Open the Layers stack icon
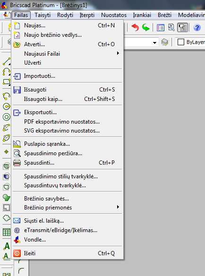The image size is (205, 276). [x=165, y=42]
